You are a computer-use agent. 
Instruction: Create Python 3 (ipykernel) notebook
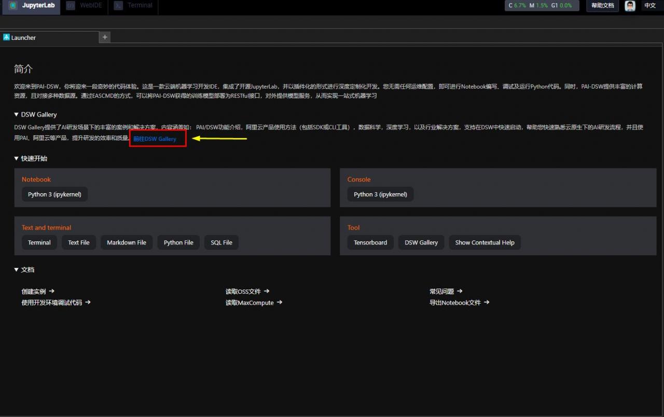(54, 194)
